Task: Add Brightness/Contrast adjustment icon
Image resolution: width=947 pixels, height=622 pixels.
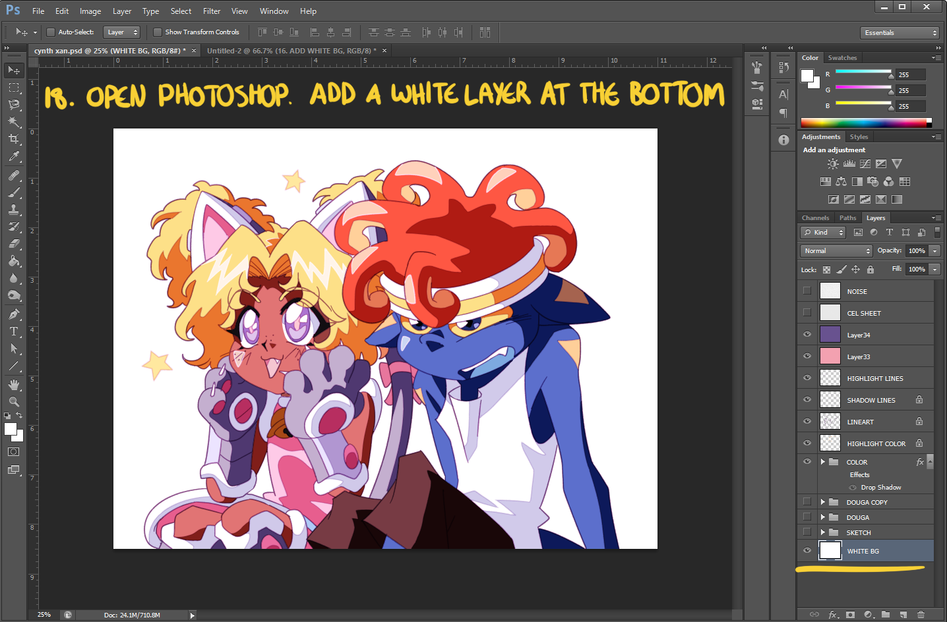Action: click(833, 164)
